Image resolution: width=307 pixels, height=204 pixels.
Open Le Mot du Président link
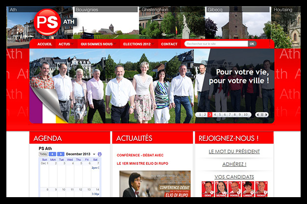(x=234, y=152)
